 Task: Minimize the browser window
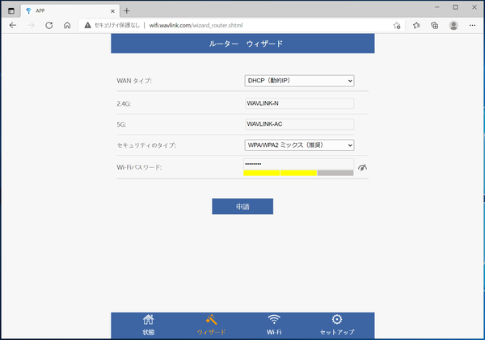[x=436, y=7]
